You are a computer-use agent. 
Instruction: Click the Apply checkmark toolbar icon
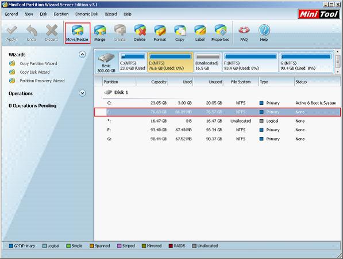[11, 31]
